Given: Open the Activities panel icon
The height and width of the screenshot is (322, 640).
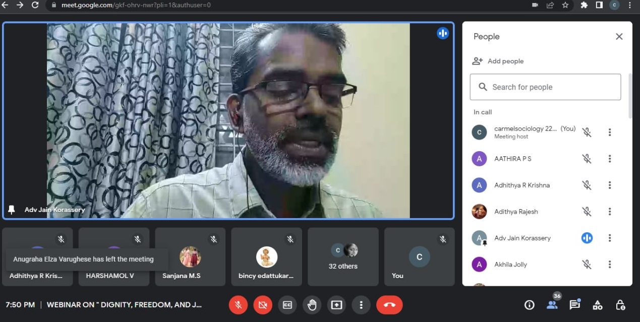Looking at the screenshot, I should [x=598, y=305].
